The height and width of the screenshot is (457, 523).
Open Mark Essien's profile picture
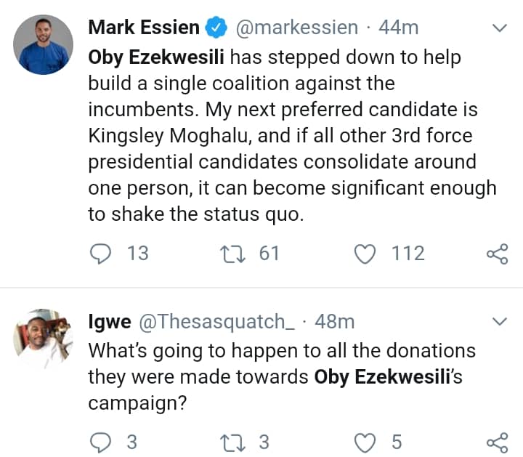(x=44, y=45)
